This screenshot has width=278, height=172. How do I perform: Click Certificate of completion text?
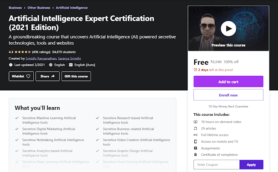219,155
